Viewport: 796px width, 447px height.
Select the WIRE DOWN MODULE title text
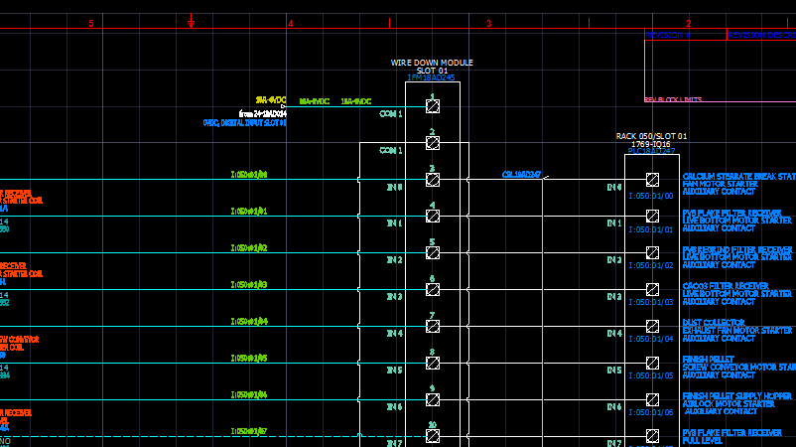tap(432, 63)
